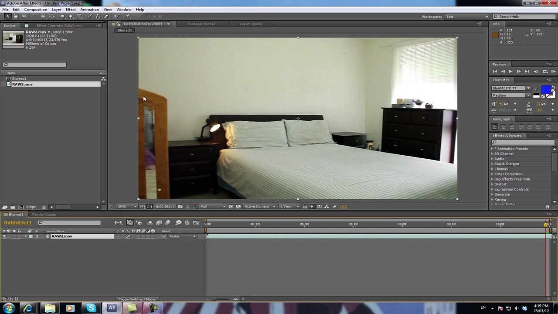This screenshot has height=314, width=558.
Task: Toggle video visibility eye for RAW2.mov layer
Action: 4,236
